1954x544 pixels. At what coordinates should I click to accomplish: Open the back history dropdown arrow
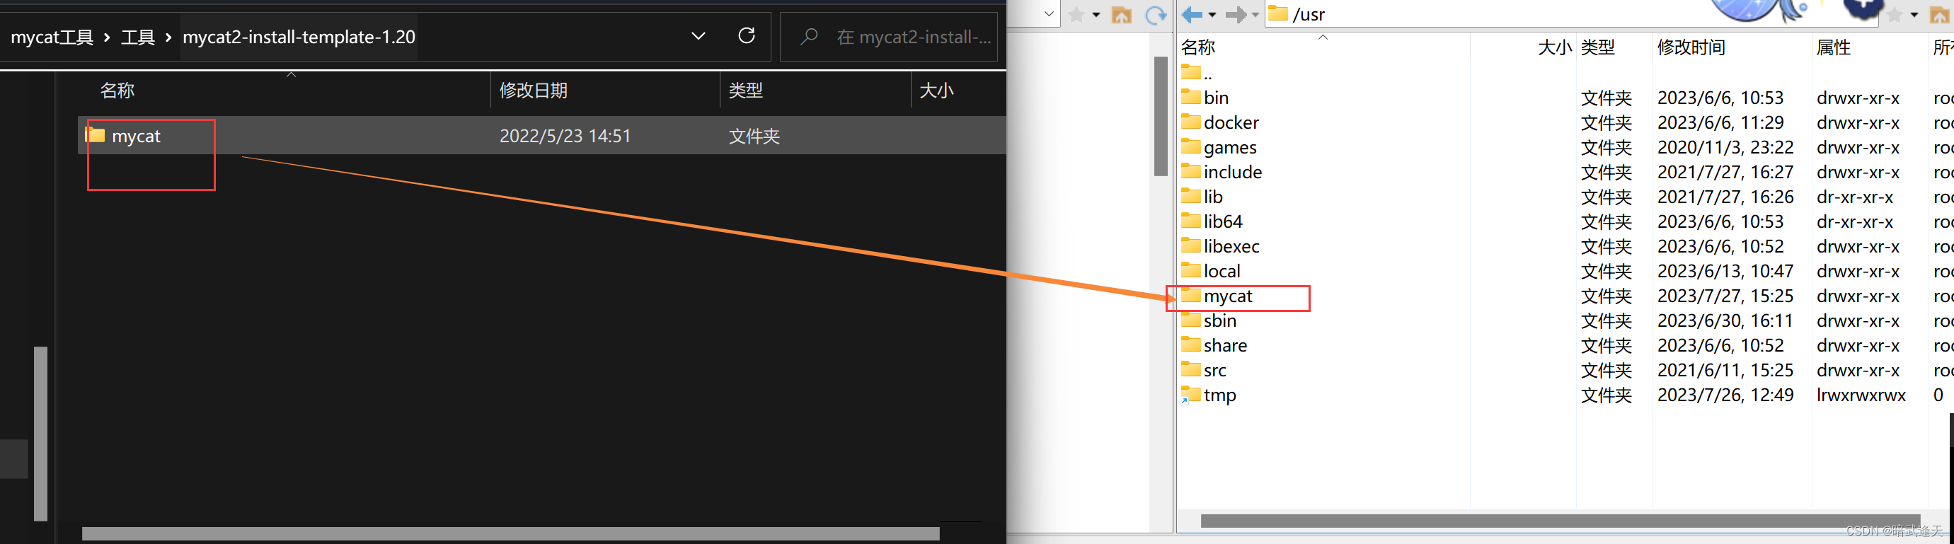(1212, 15)
